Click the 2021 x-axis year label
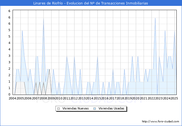 [x=143, y=98]
